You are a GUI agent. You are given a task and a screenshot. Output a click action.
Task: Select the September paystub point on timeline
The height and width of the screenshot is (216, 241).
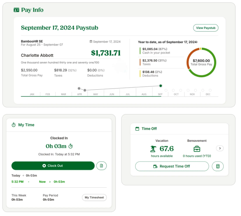161,86
